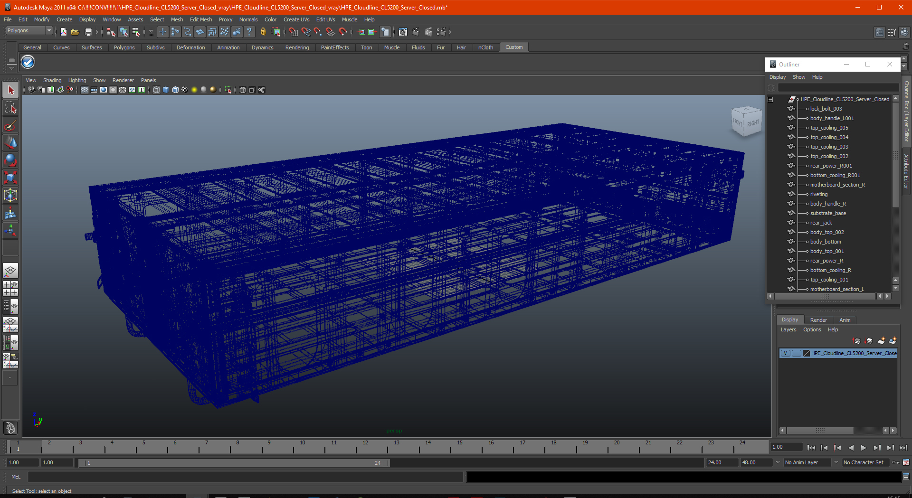The height and width of the screenshot is (498, 912).
Task: Pick the Rotate tool
Action: pos(10,160)
